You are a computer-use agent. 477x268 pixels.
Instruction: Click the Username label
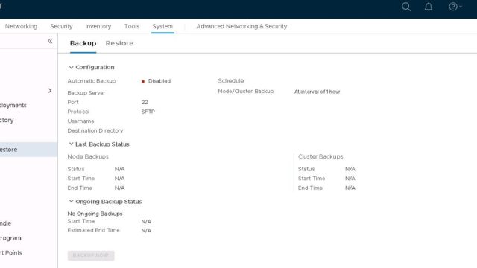(x=81, y=121)
